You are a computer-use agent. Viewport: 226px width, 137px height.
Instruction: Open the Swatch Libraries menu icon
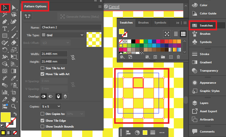pos(122,57)
